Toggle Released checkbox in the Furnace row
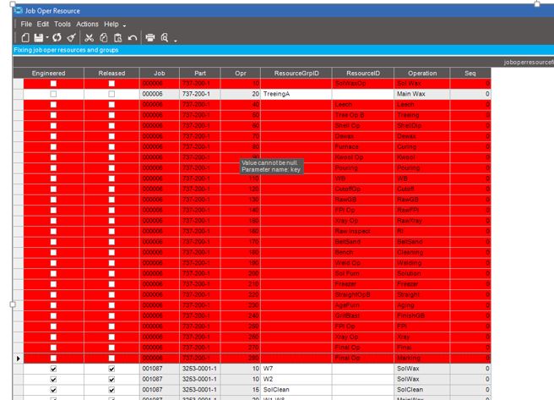The width and height of the screenshot is (554, 400). [x=111, y=147]
